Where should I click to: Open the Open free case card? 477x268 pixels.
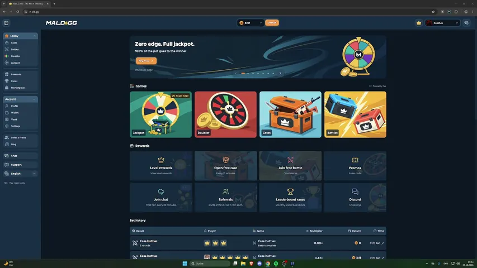(x=225, y=166)
